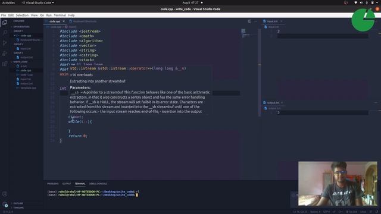381x214 pixels.
Task: Click the red tray icon in top bar
Action: click(346, 2)
